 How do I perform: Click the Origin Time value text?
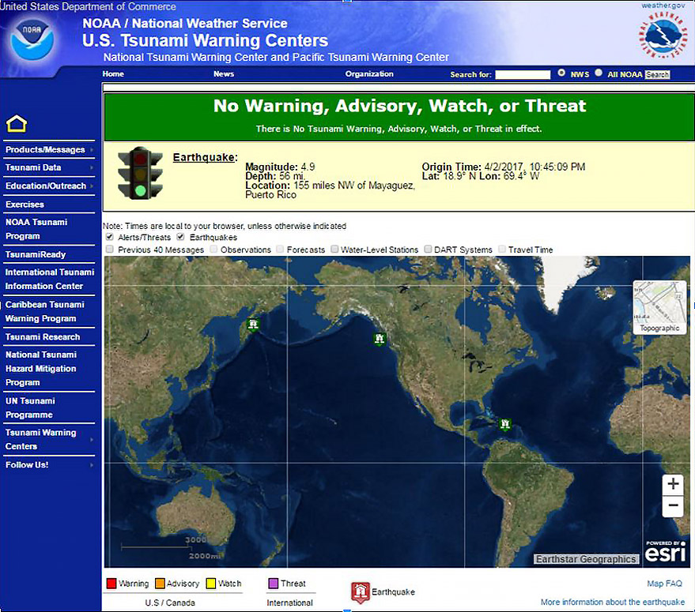pyautogui.click(x=534, y=167)
